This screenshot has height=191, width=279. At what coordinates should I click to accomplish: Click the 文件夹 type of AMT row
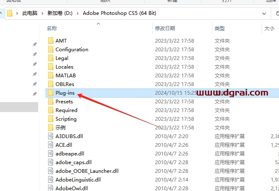222,41
